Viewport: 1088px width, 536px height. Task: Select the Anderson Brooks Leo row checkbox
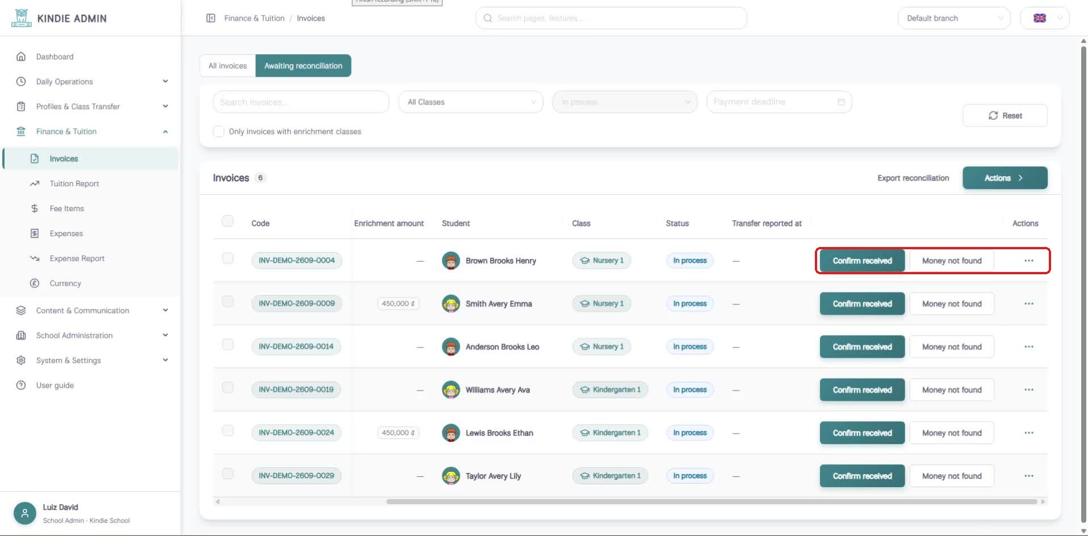(x=228, y=345)
